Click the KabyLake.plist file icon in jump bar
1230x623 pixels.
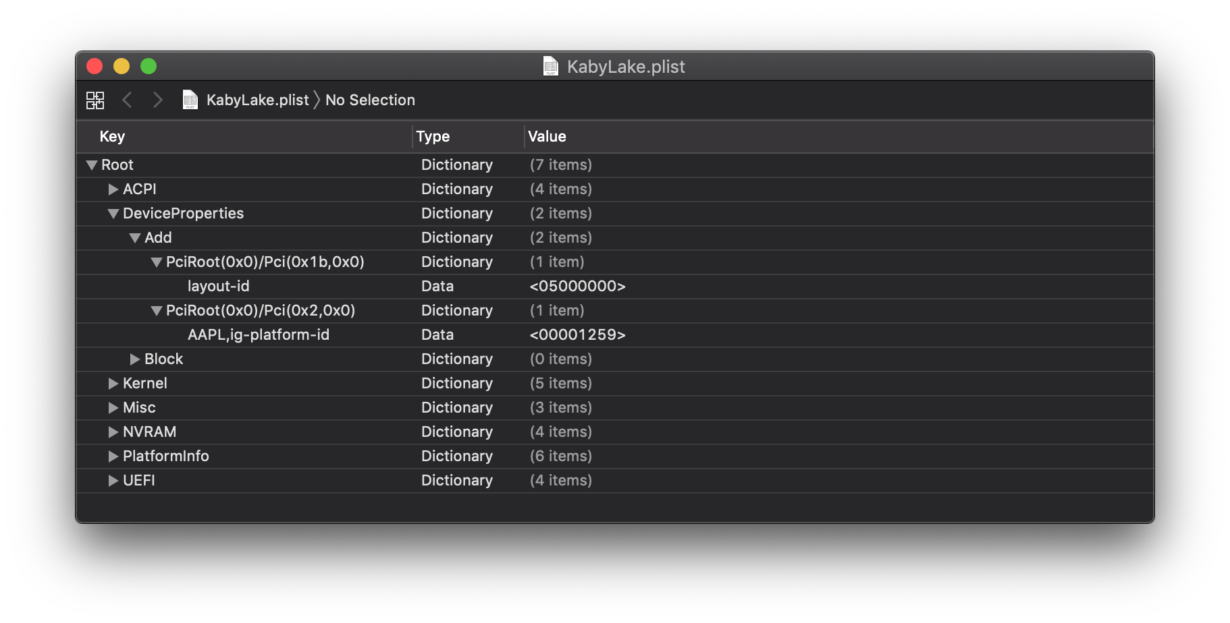(x=191, y=99)
